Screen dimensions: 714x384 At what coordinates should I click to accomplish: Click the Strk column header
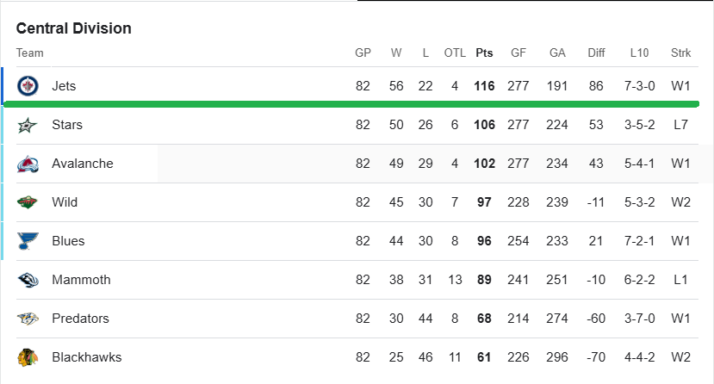tap(680, 53)
